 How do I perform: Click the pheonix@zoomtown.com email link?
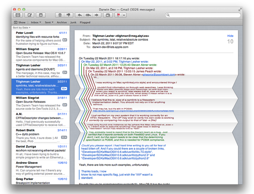tap(159, 74)
